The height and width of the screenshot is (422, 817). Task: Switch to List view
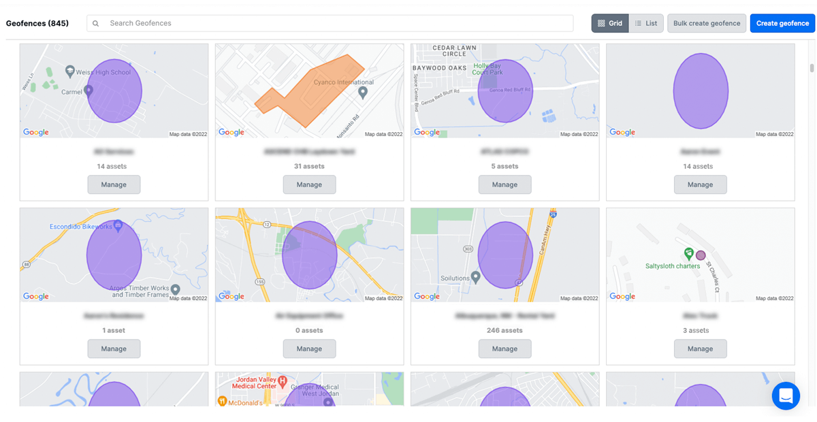(645, 22)
